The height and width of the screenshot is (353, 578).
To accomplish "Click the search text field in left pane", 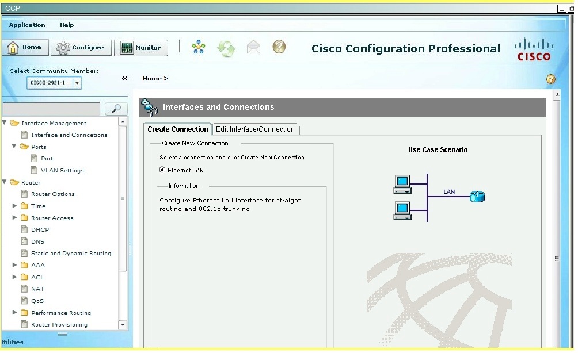I will (x=51, y=109).
